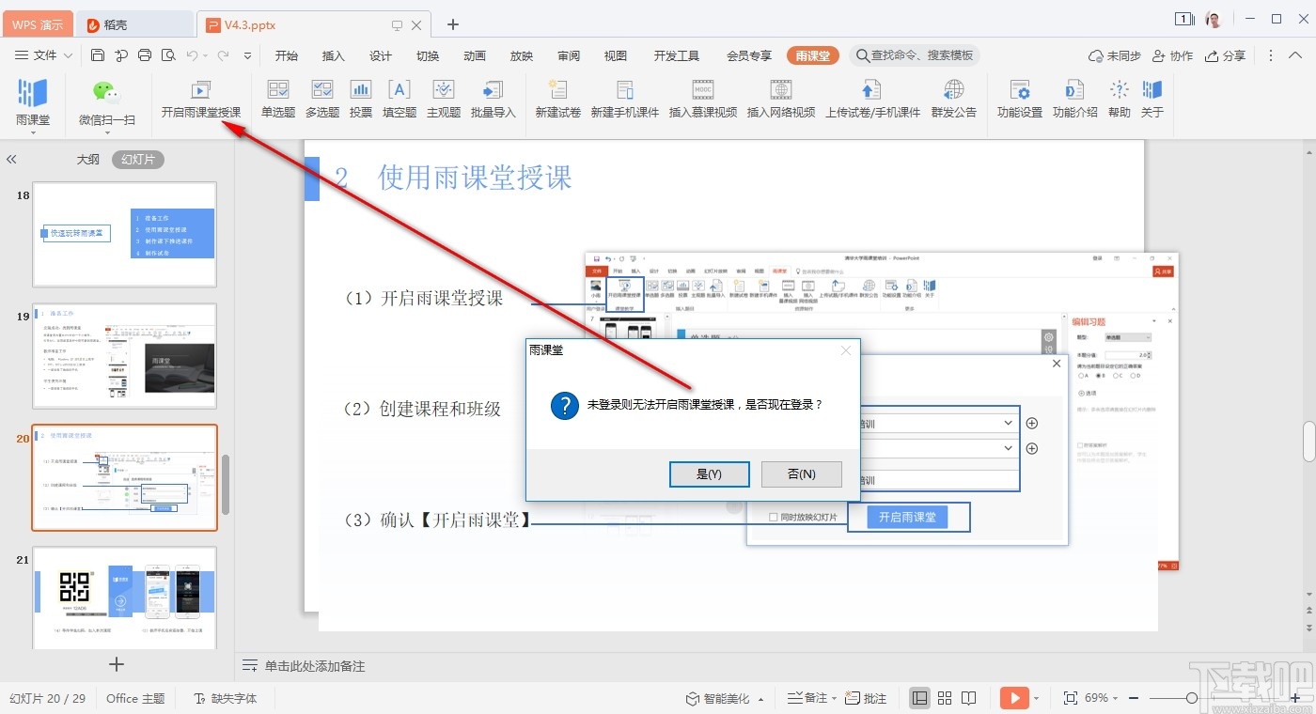
Task: Open the 插入 ribbon tab
Action: [x=334, y=55]
